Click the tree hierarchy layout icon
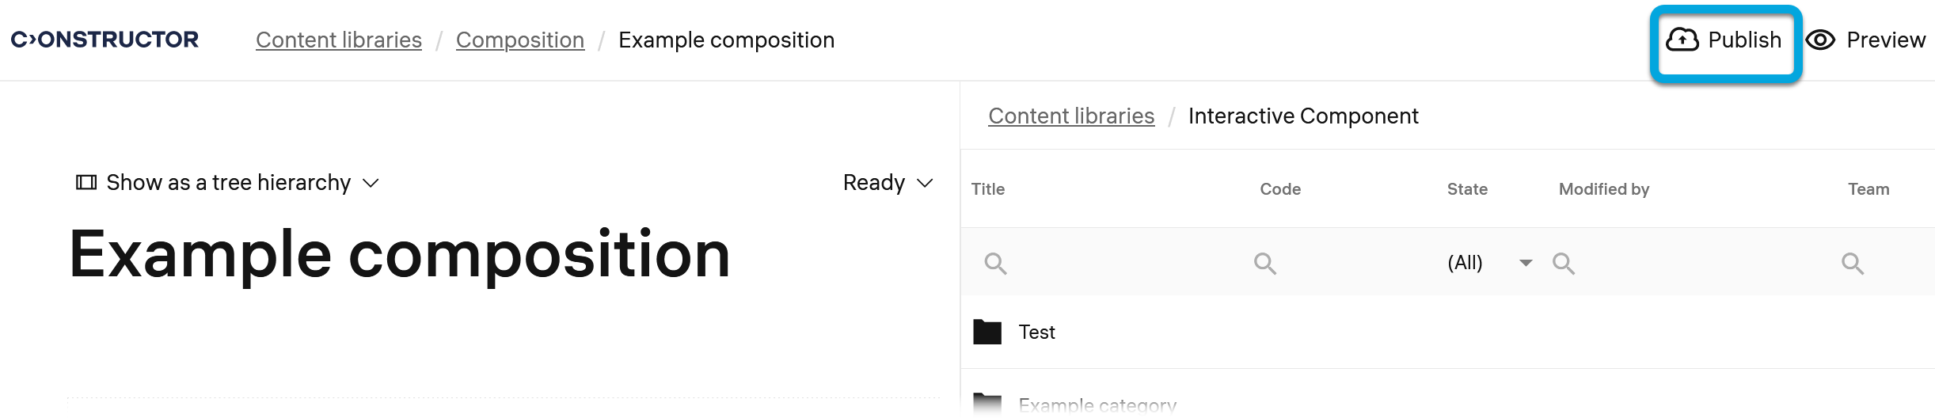The width and height of the screenshot is (1935, 418). pyautogui.click(x=86, y=183)
